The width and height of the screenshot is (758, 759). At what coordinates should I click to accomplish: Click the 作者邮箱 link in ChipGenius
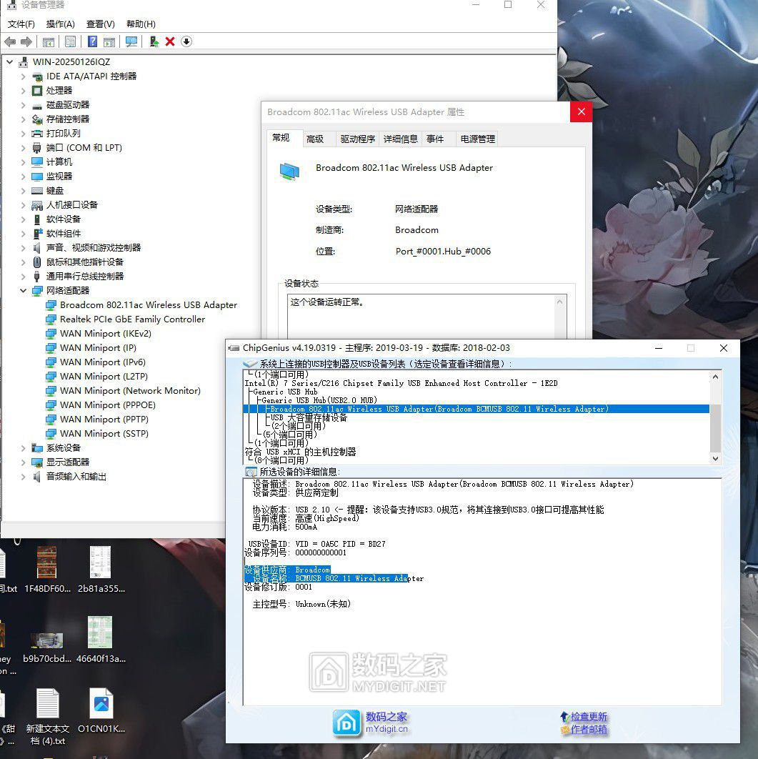(x=588, y=730)
